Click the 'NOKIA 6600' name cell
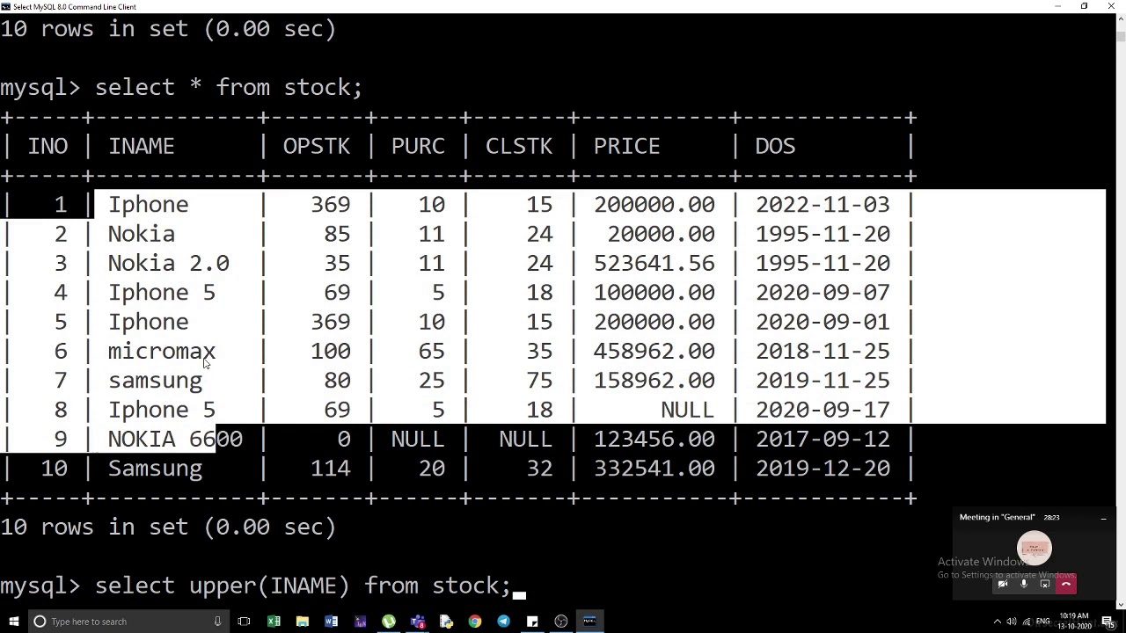Screen dimensions: 1126x633 [x=175, y=439]
